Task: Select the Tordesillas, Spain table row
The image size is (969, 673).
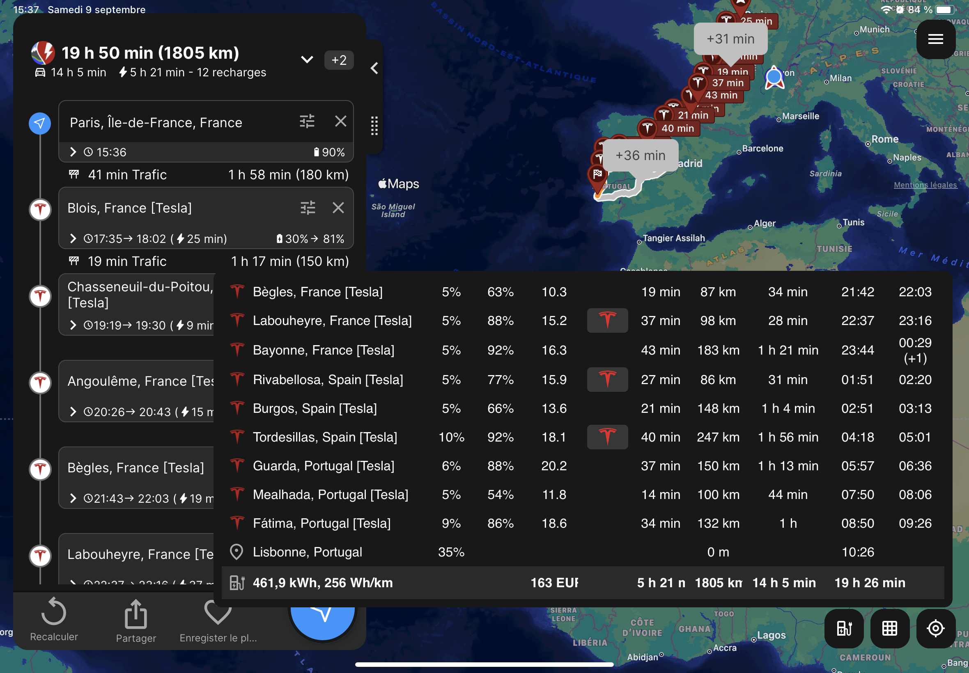Action: 325,437
